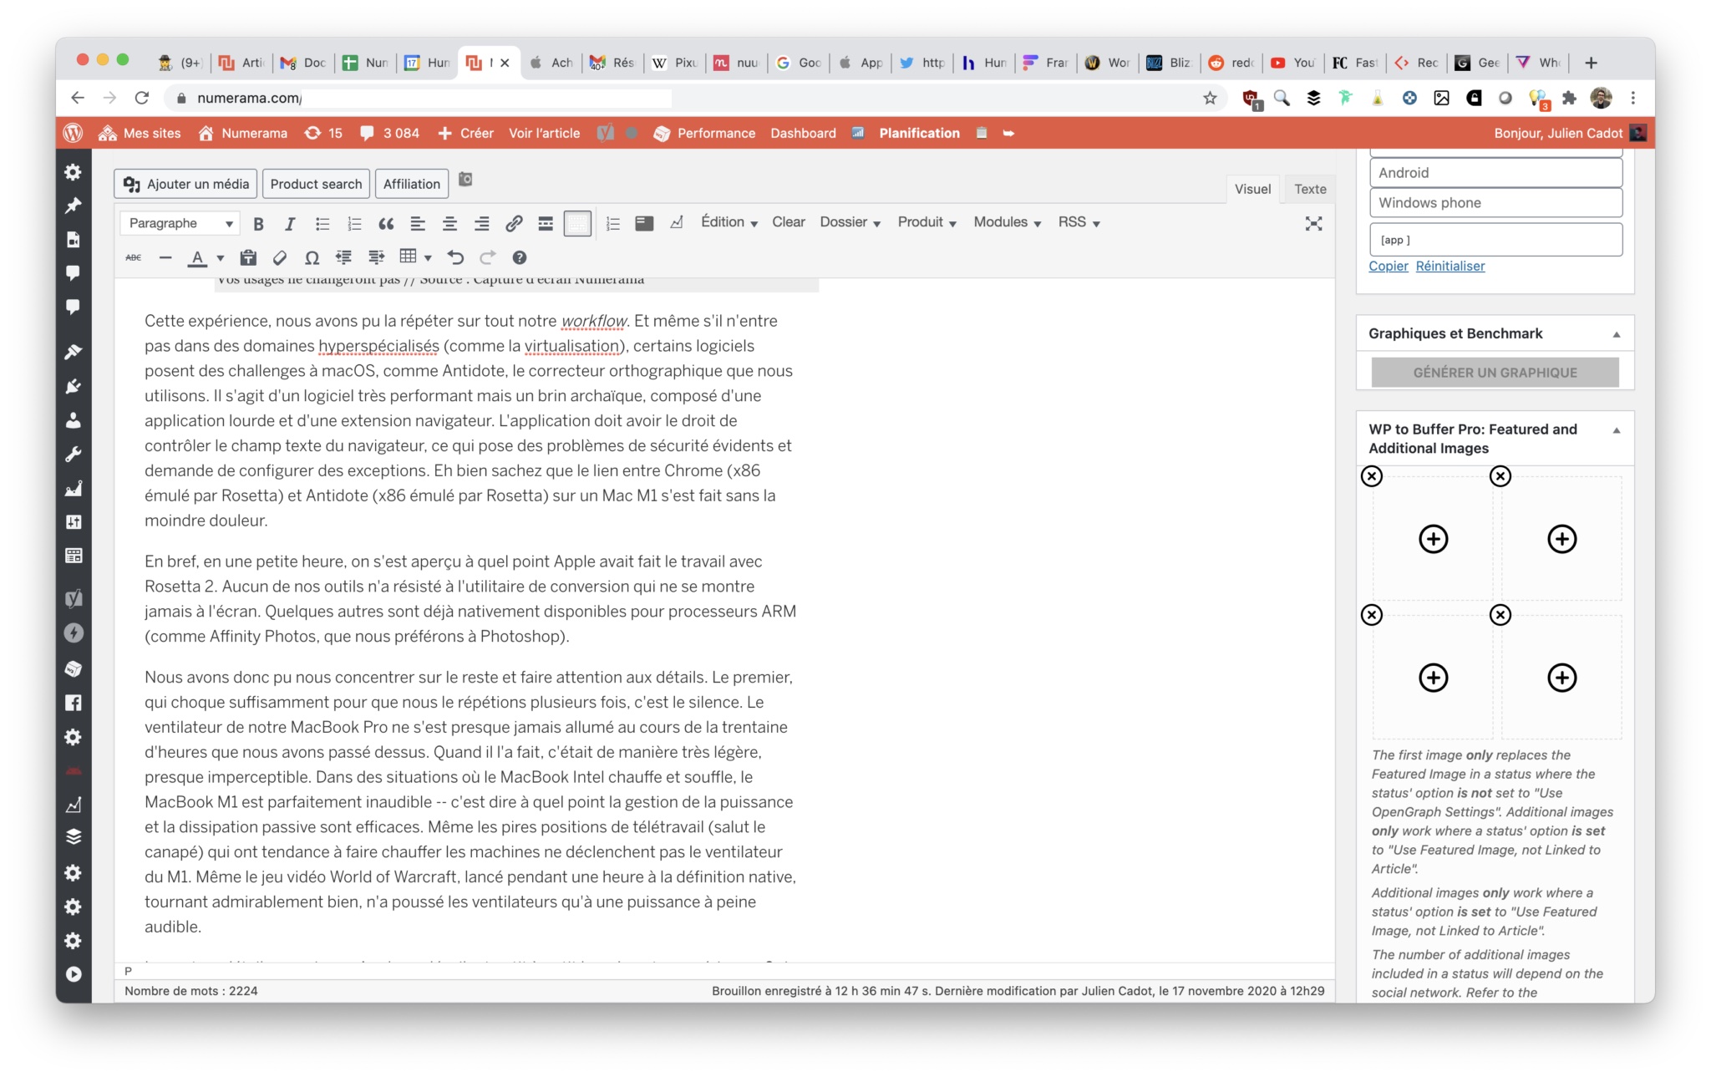Increase paragraph indent
The height and width of the screenshot is (1077, 1711).
tap(376, 257)
